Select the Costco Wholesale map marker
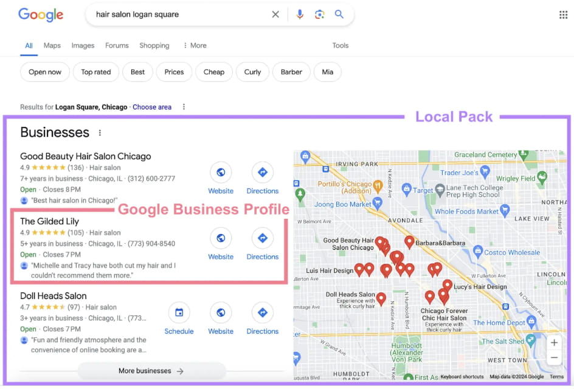Viewport: 574px width, 389px height. 477,252
